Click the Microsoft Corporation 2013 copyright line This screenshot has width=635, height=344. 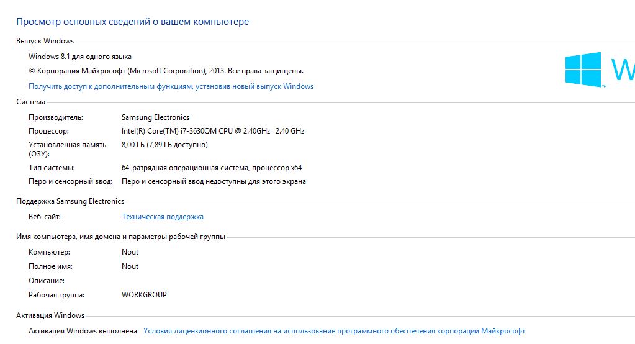pos(166,71)
